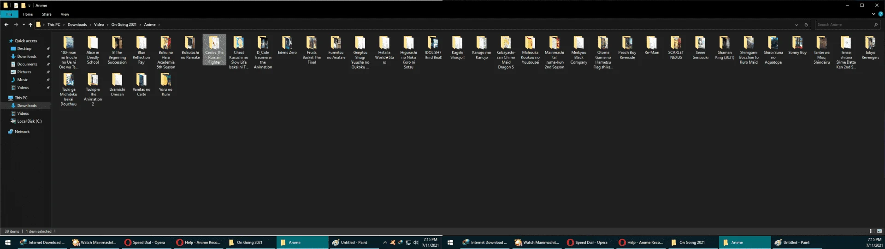Open the volume control in system tray
The height and width of the screenshot is (249, 885).
tap(416, 242)
